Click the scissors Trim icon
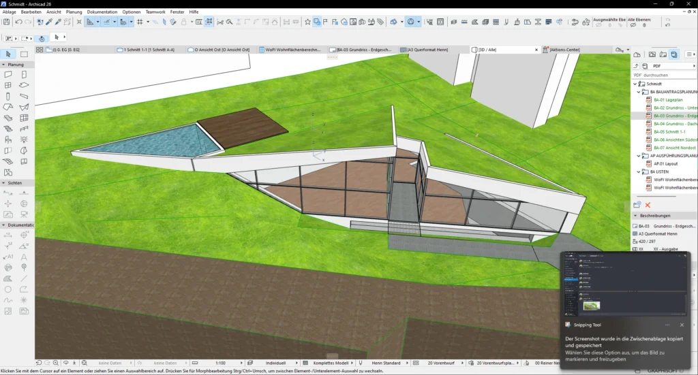 220,22
